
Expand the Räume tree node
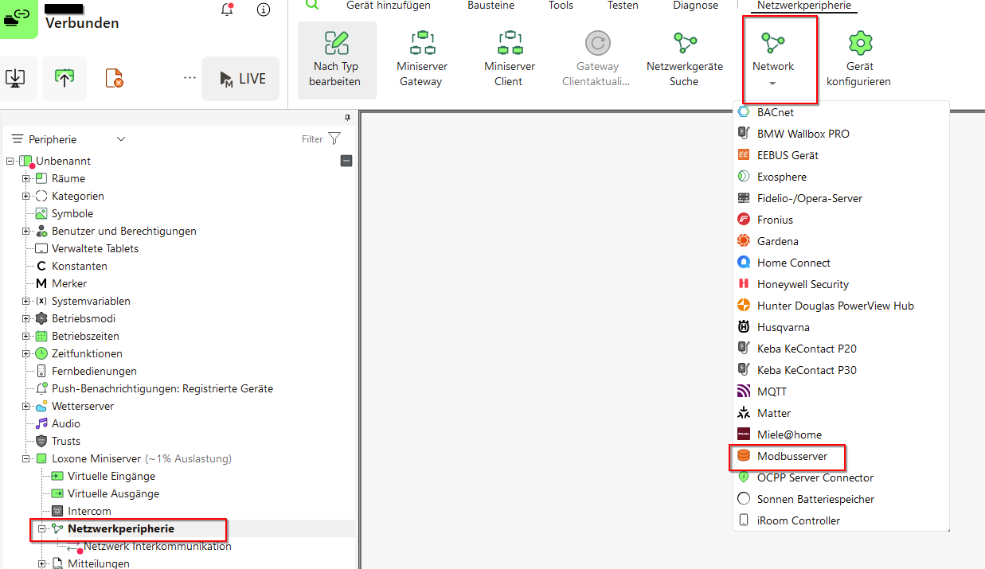coord(26,178)
